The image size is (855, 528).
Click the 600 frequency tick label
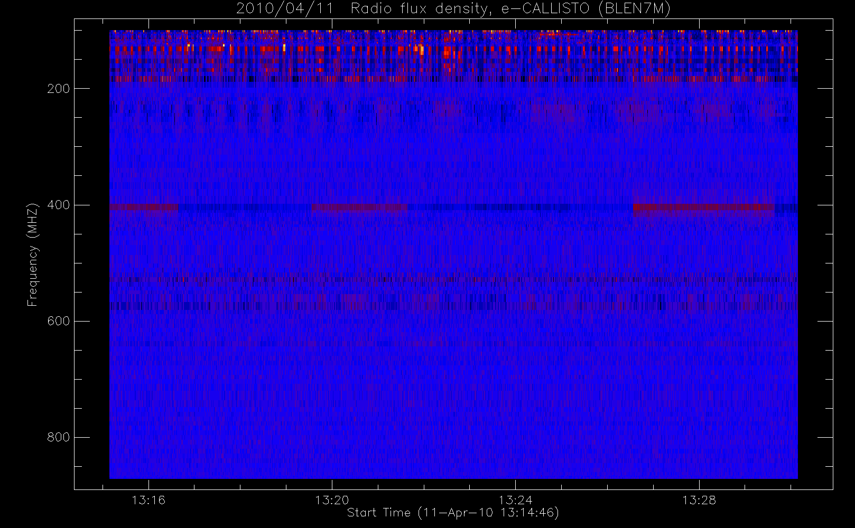pos(58,321)
